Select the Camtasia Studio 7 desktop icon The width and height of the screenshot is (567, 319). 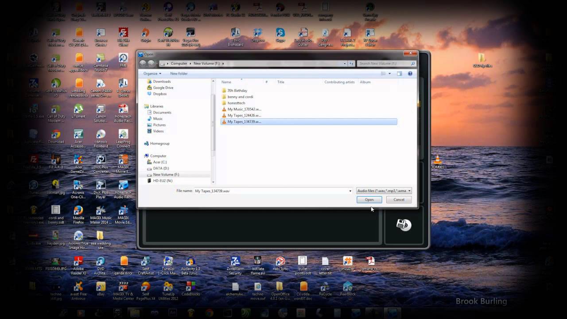[101, 62]
